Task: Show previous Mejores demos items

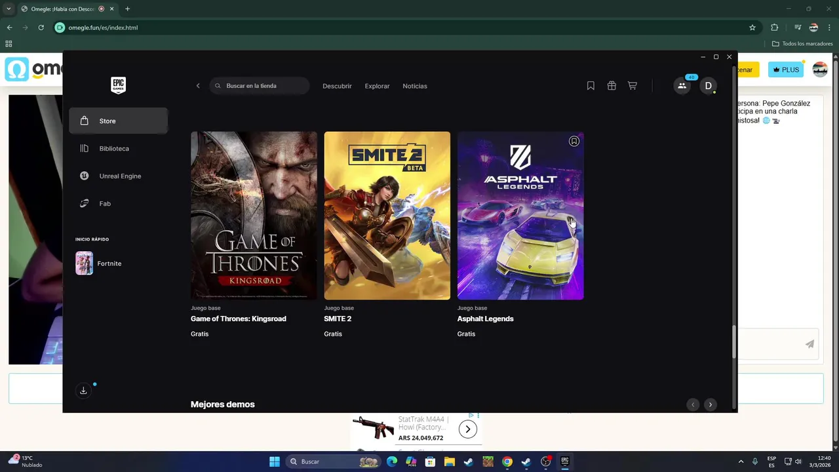Action: 693,404
